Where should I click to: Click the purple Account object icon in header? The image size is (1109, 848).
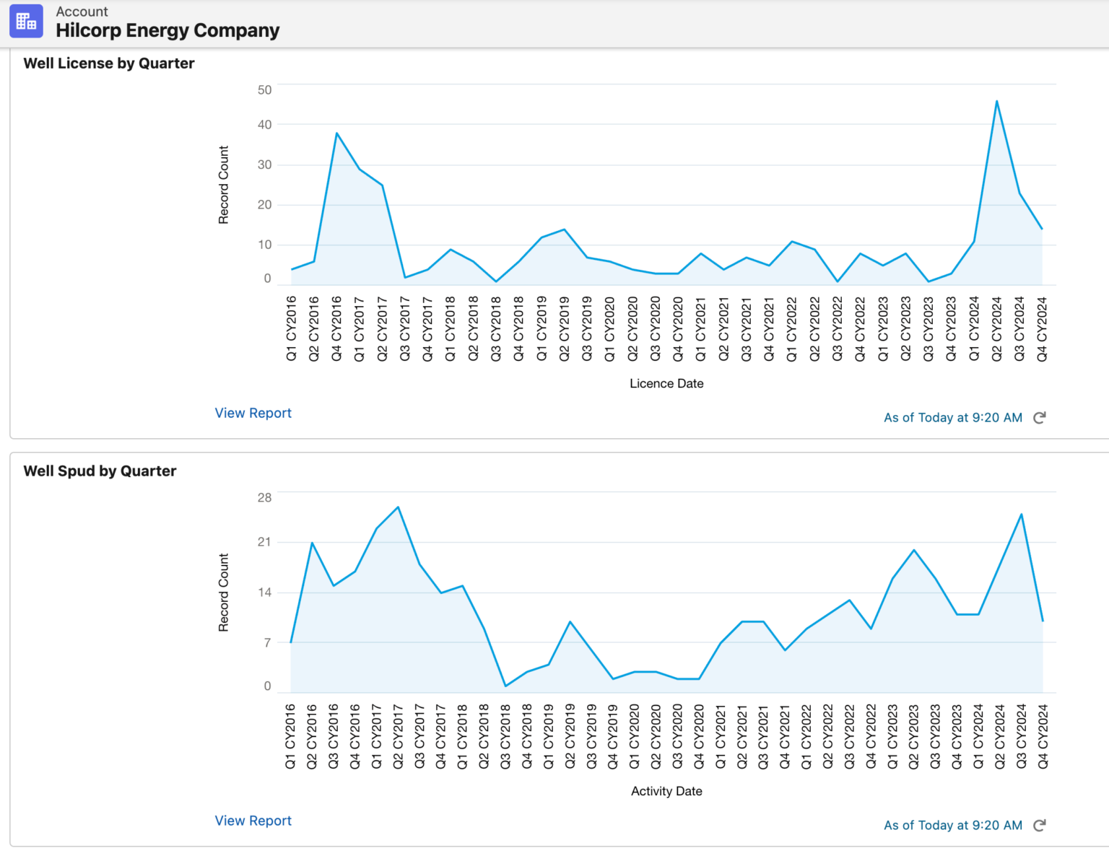(26, 21)
